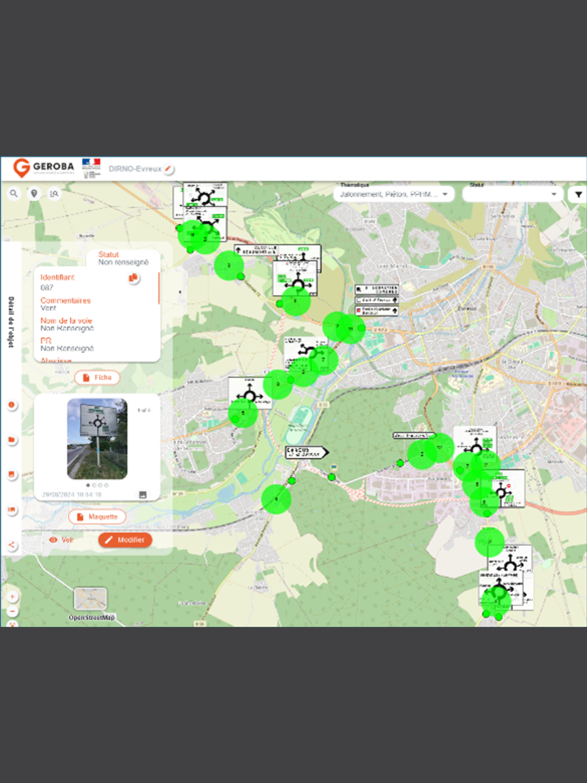This screenshot has height=783, width=587.
Task: Open the Statut dropdown
Action: coord(512,194)
